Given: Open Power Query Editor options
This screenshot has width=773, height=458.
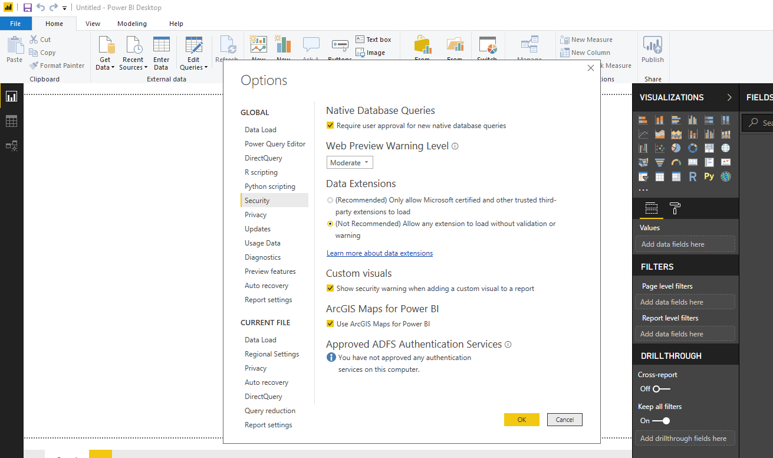Looking at the screenshot, I should click(x=274, y=144).
